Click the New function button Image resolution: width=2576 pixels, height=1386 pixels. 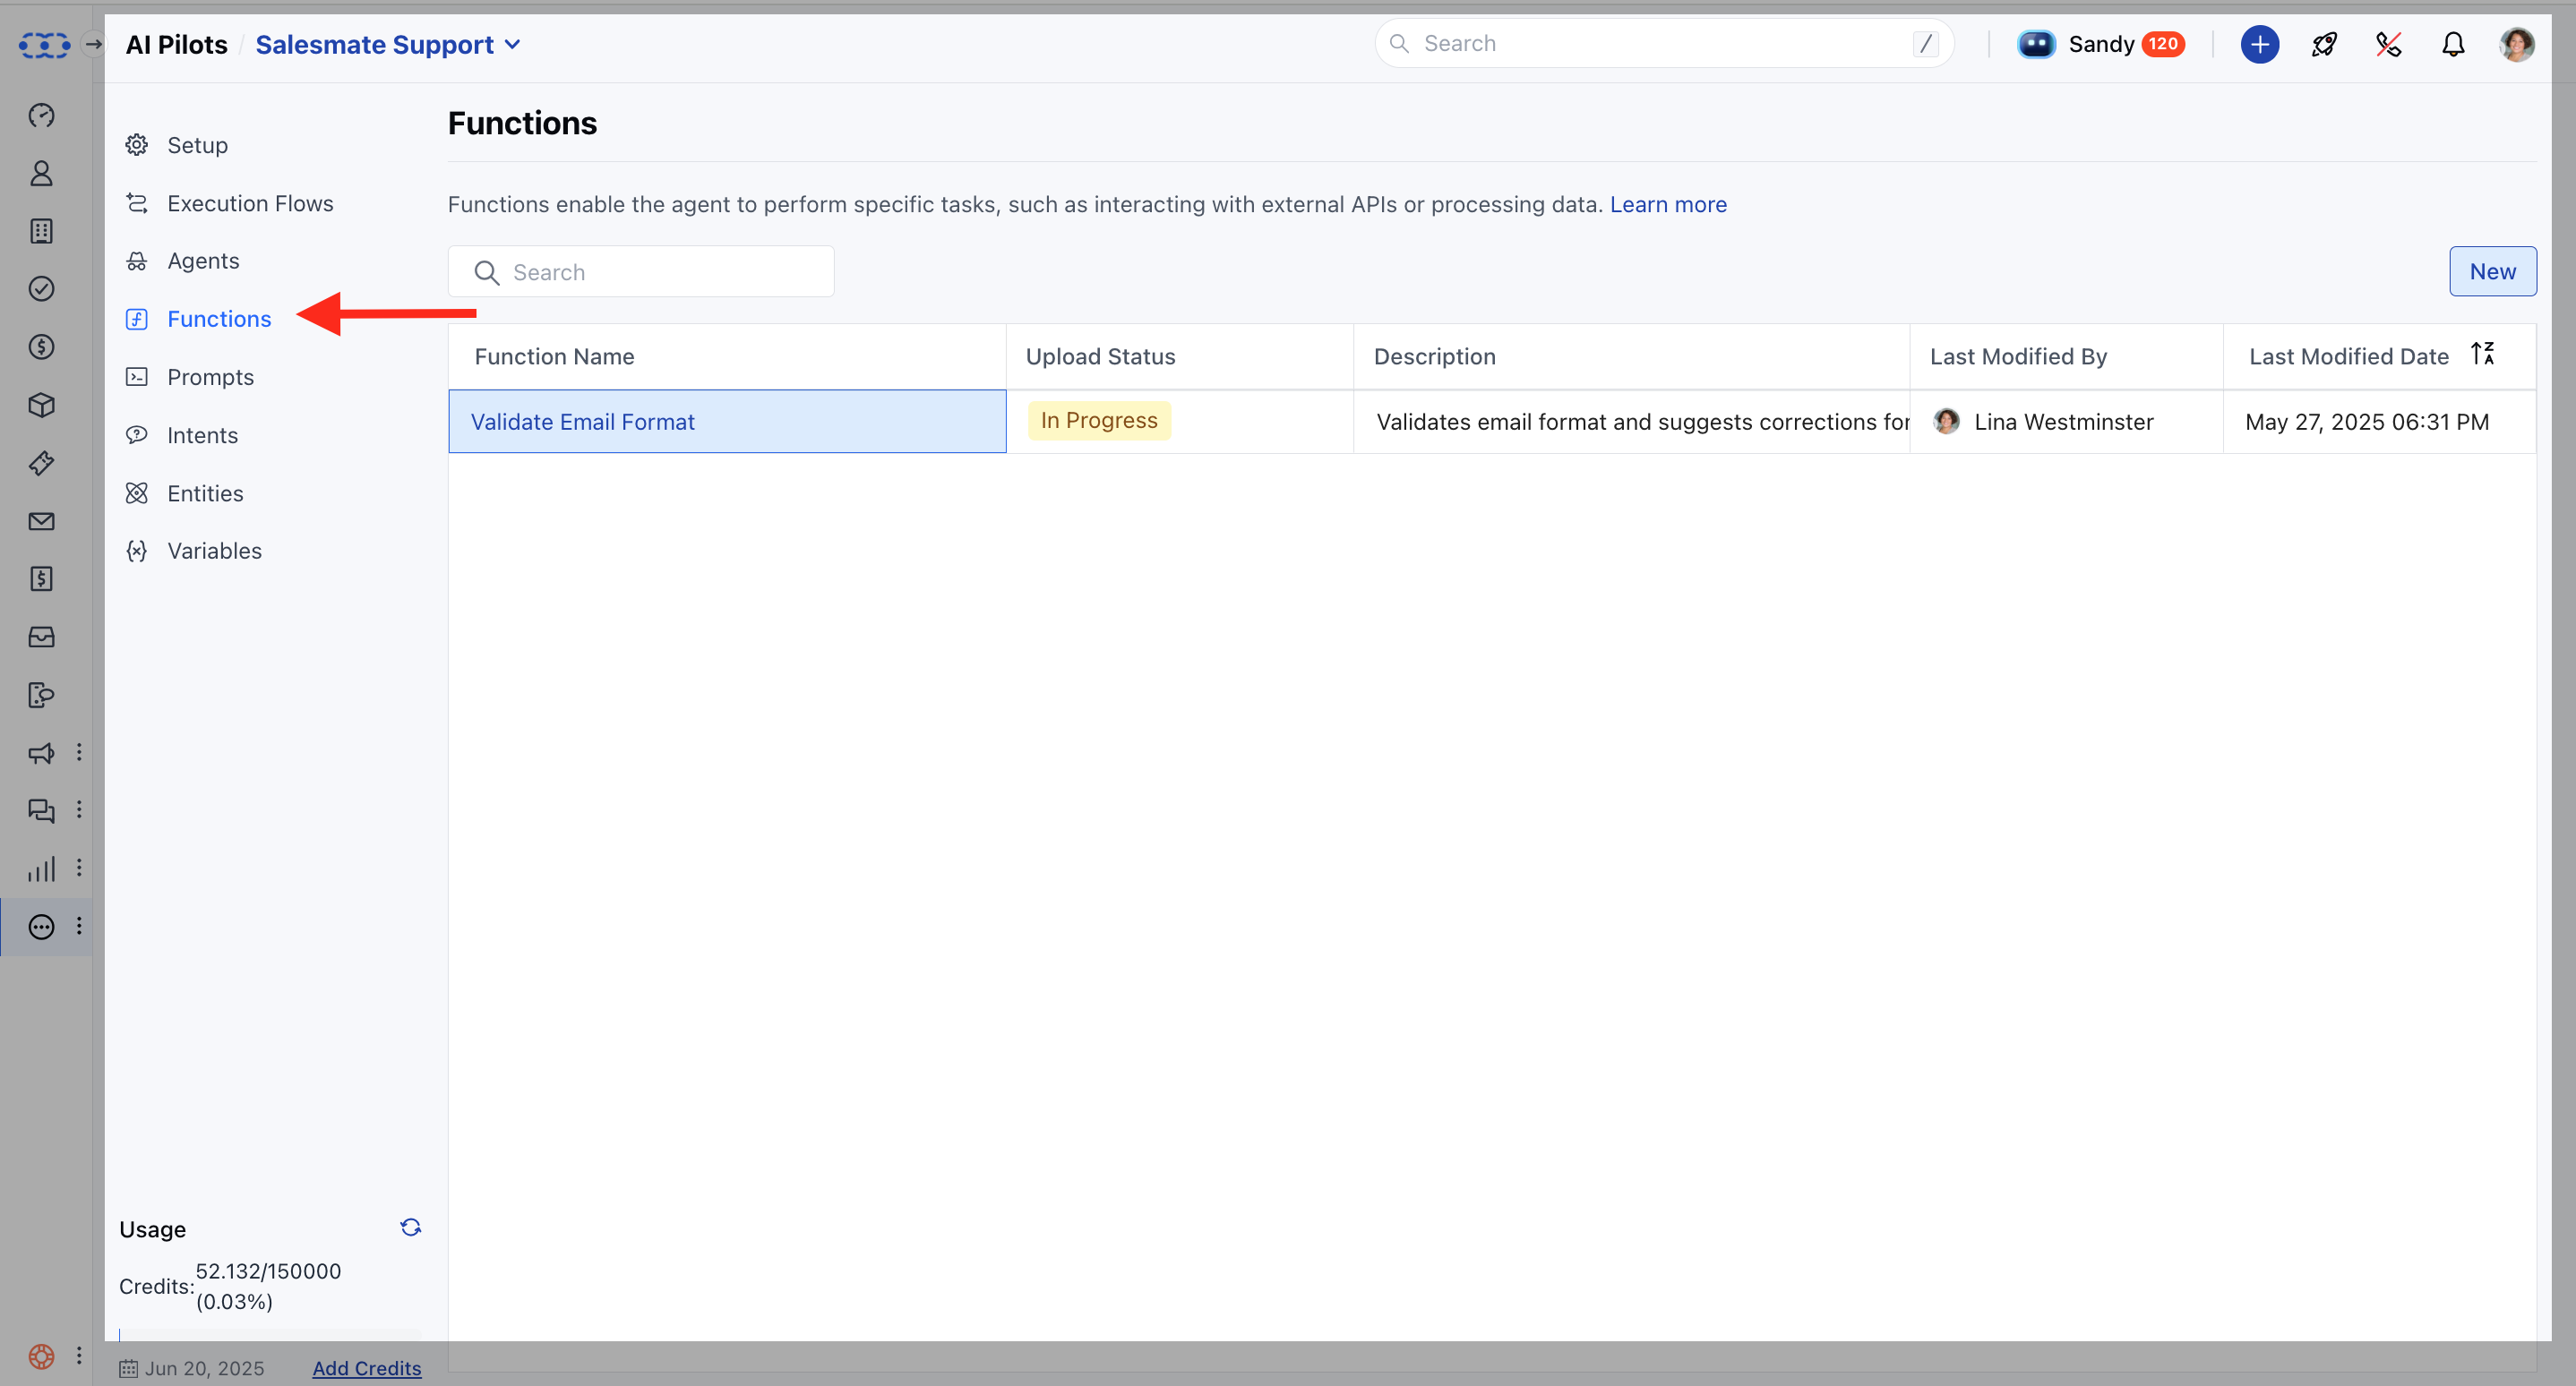[2492, 272]
